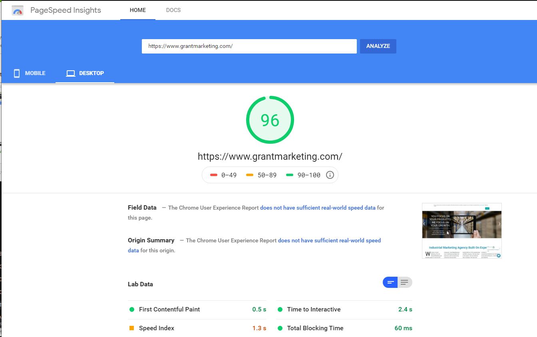Switch Lab Data to expanded list view
The width and height of the screenshot is (537, 337).
coord(404,283)
